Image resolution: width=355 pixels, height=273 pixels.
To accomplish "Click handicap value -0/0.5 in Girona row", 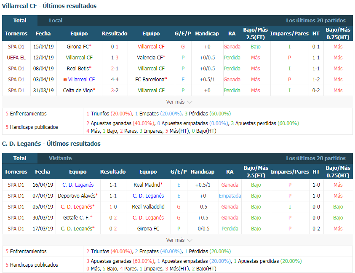I will click(x=203, y=229).
